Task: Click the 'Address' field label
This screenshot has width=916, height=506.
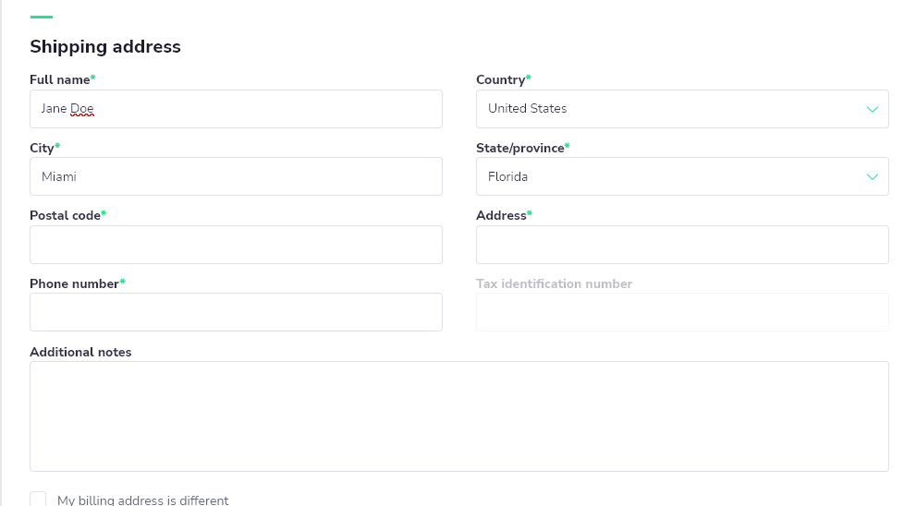Action: coord(501,215)
